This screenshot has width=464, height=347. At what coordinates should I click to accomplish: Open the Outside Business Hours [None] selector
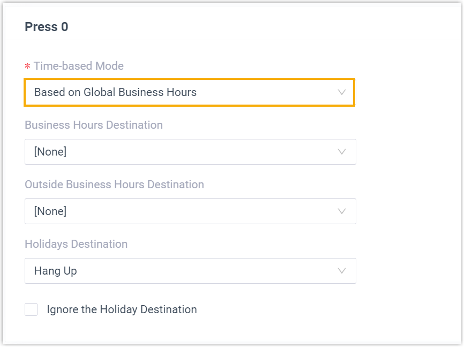189,211
